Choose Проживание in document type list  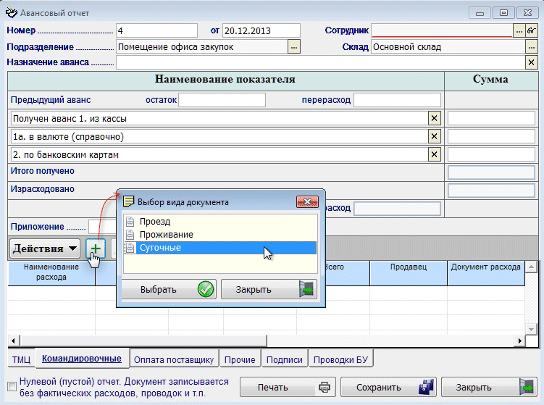pos(220,235)
